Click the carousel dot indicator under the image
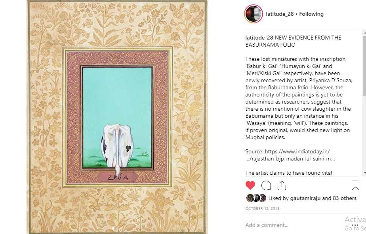This screenshot has height=234, width=366. click(113, 228)
